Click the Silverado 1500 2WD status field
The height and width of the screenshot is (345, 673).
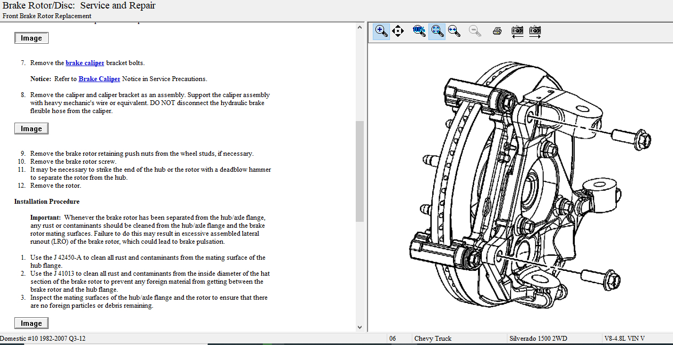pyautogui.click(x=538, y=339)
